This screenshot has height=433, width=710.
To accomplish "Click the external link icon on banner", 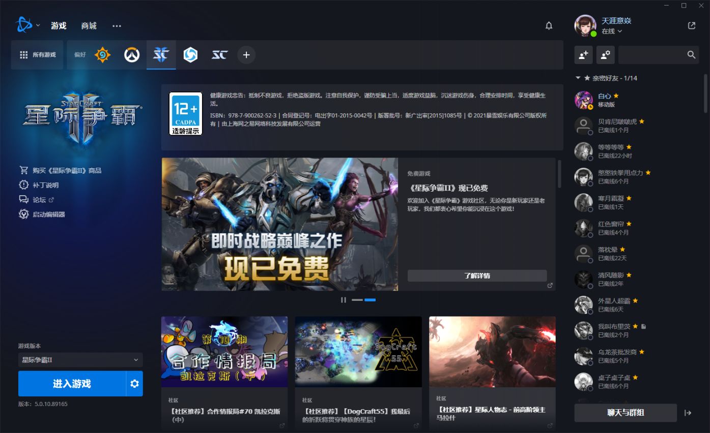I will tap(550, 286).
